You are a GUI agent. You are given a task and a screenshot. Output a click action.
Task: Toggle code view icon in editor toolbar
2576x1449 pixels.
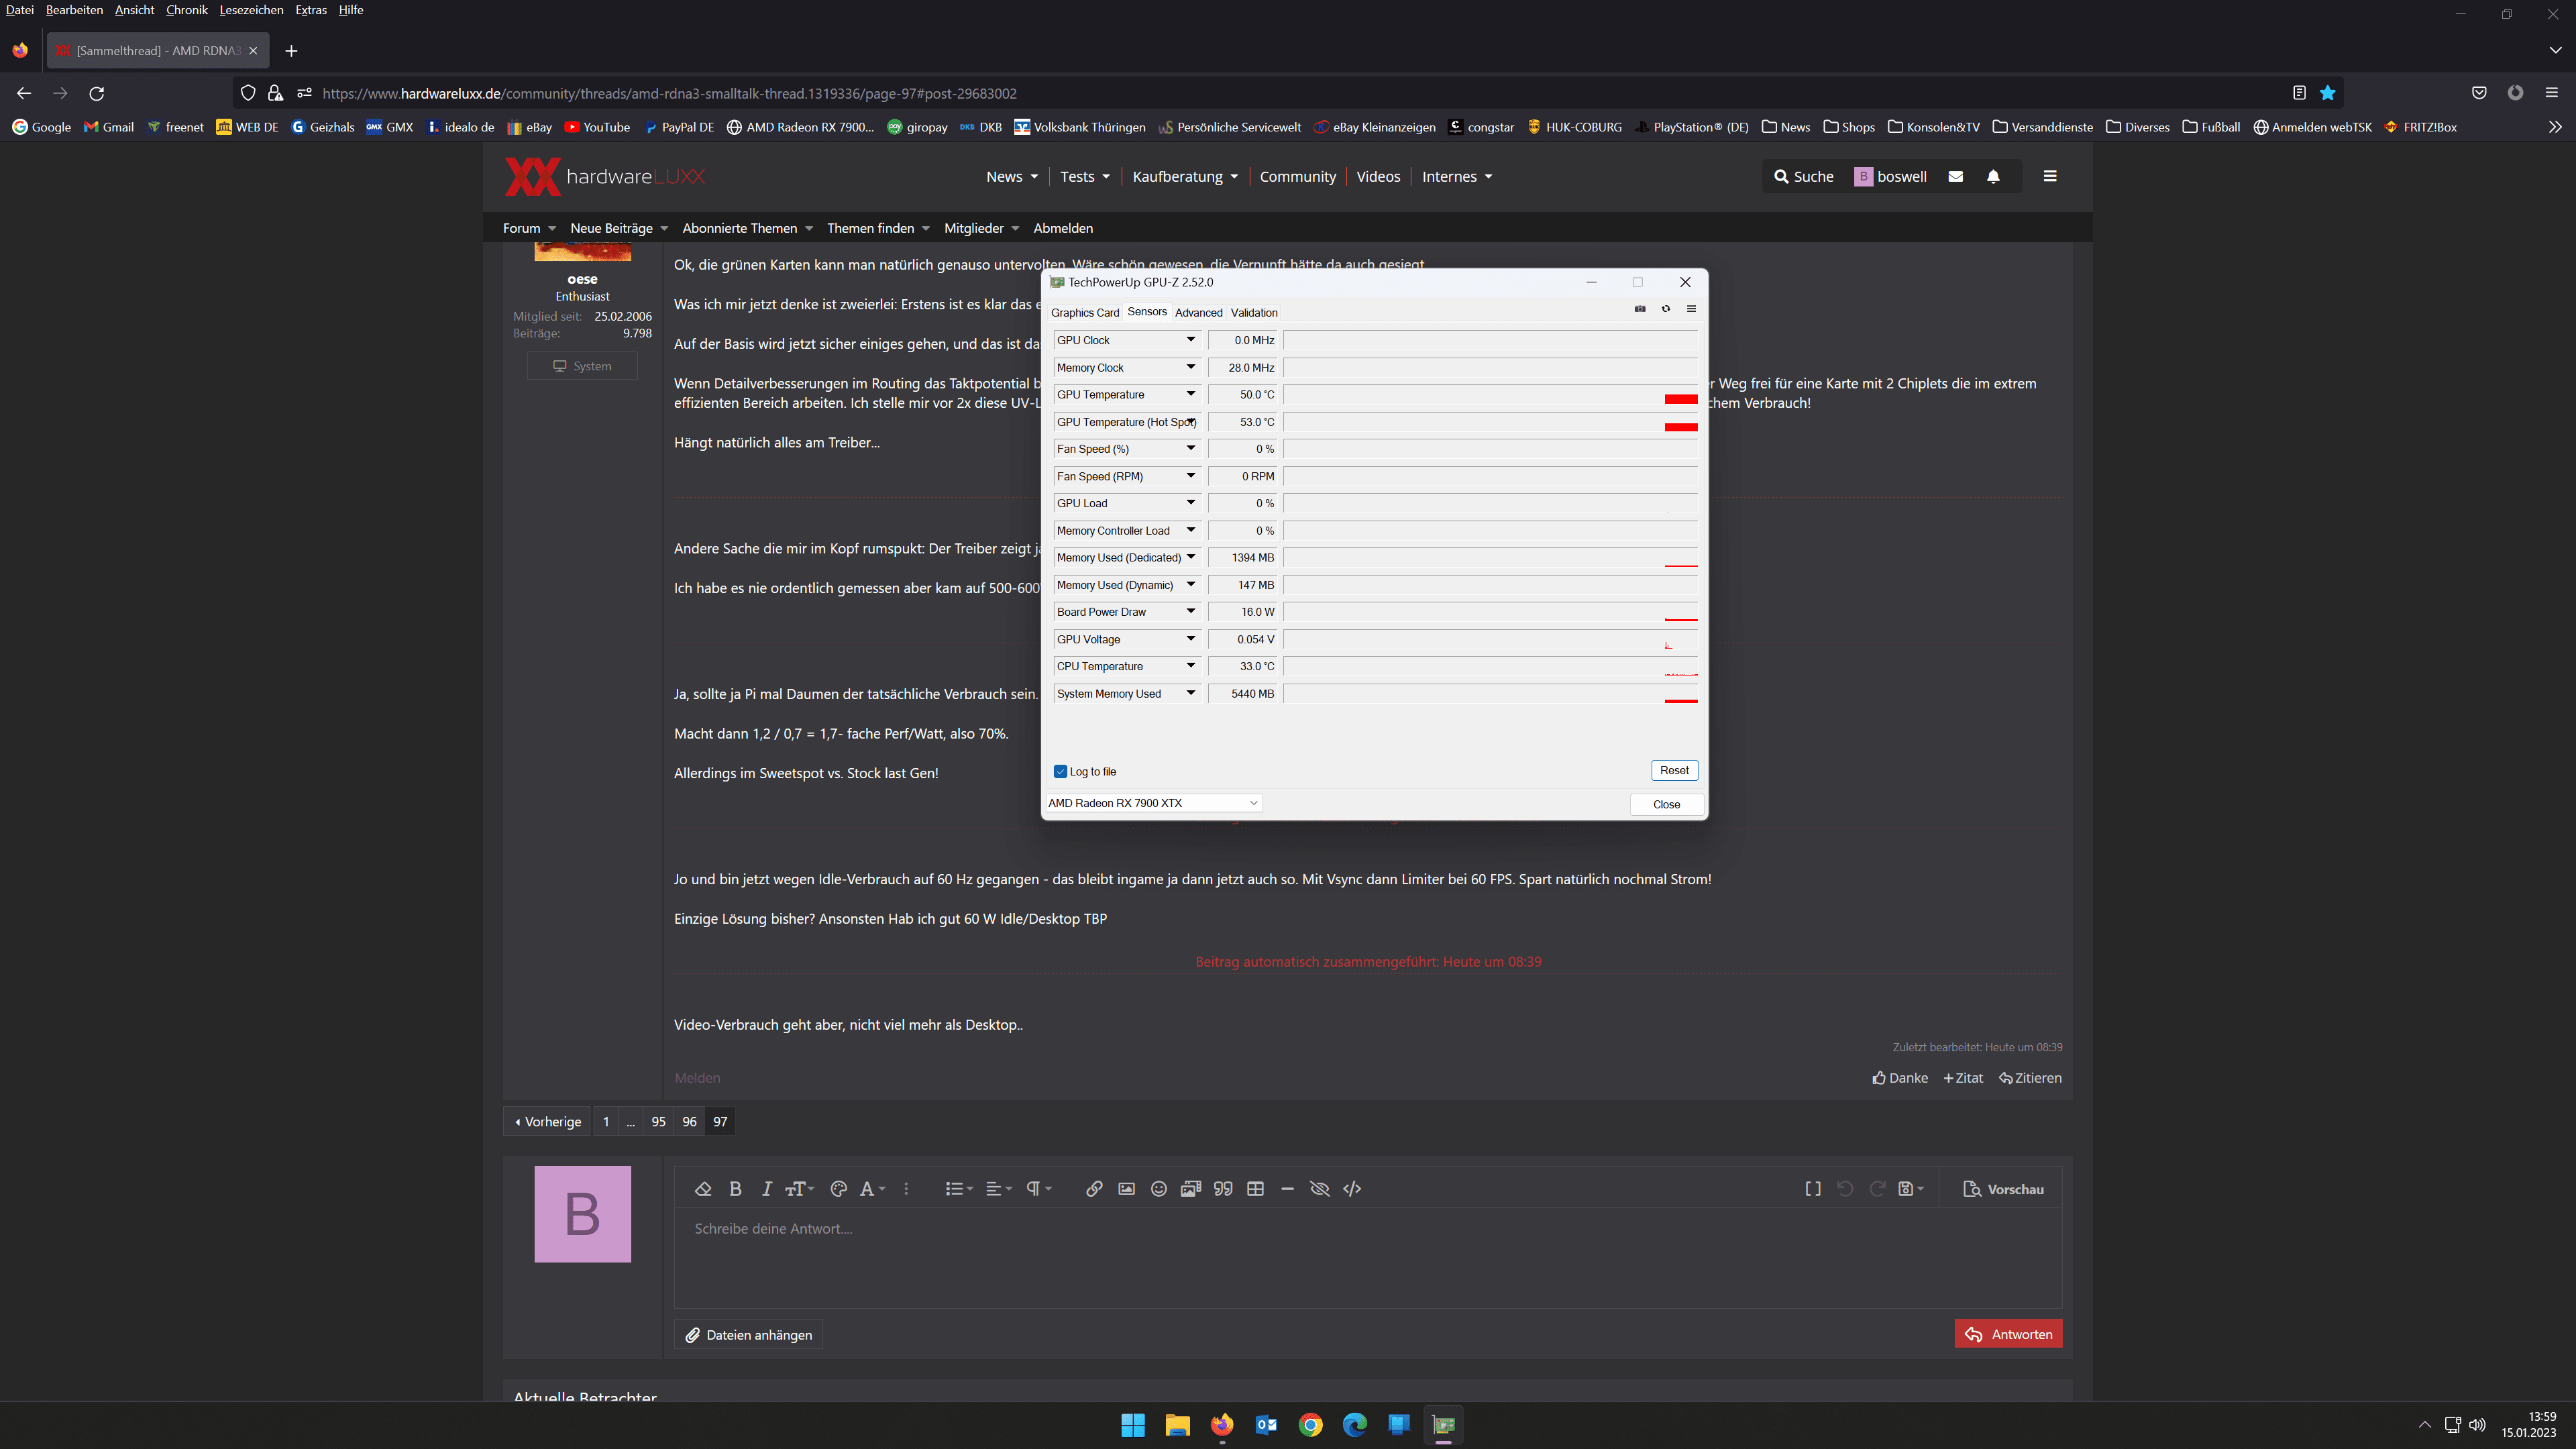click(1352, 1188)
